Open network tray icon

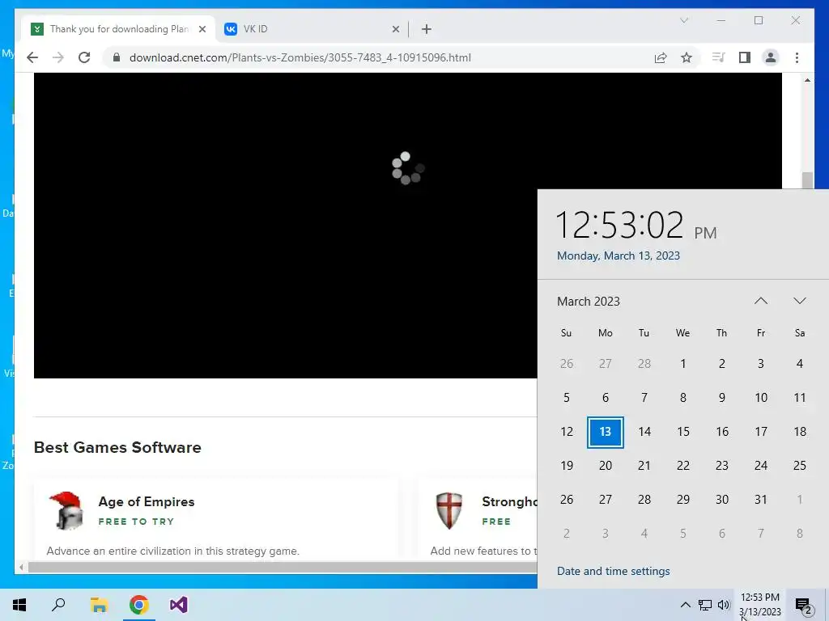[705, 605]
